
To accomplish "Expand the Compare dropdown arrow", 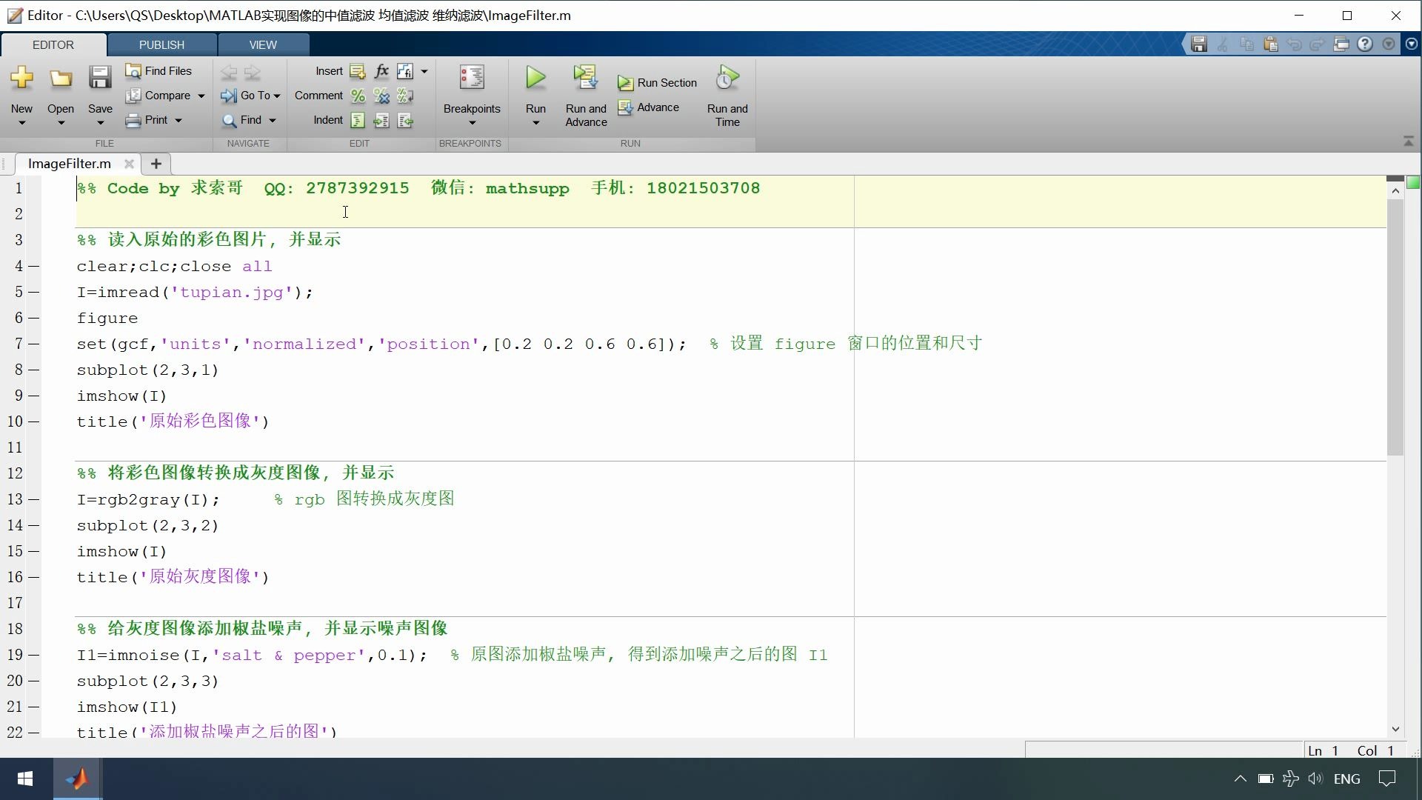I will (x=201, y=96).
